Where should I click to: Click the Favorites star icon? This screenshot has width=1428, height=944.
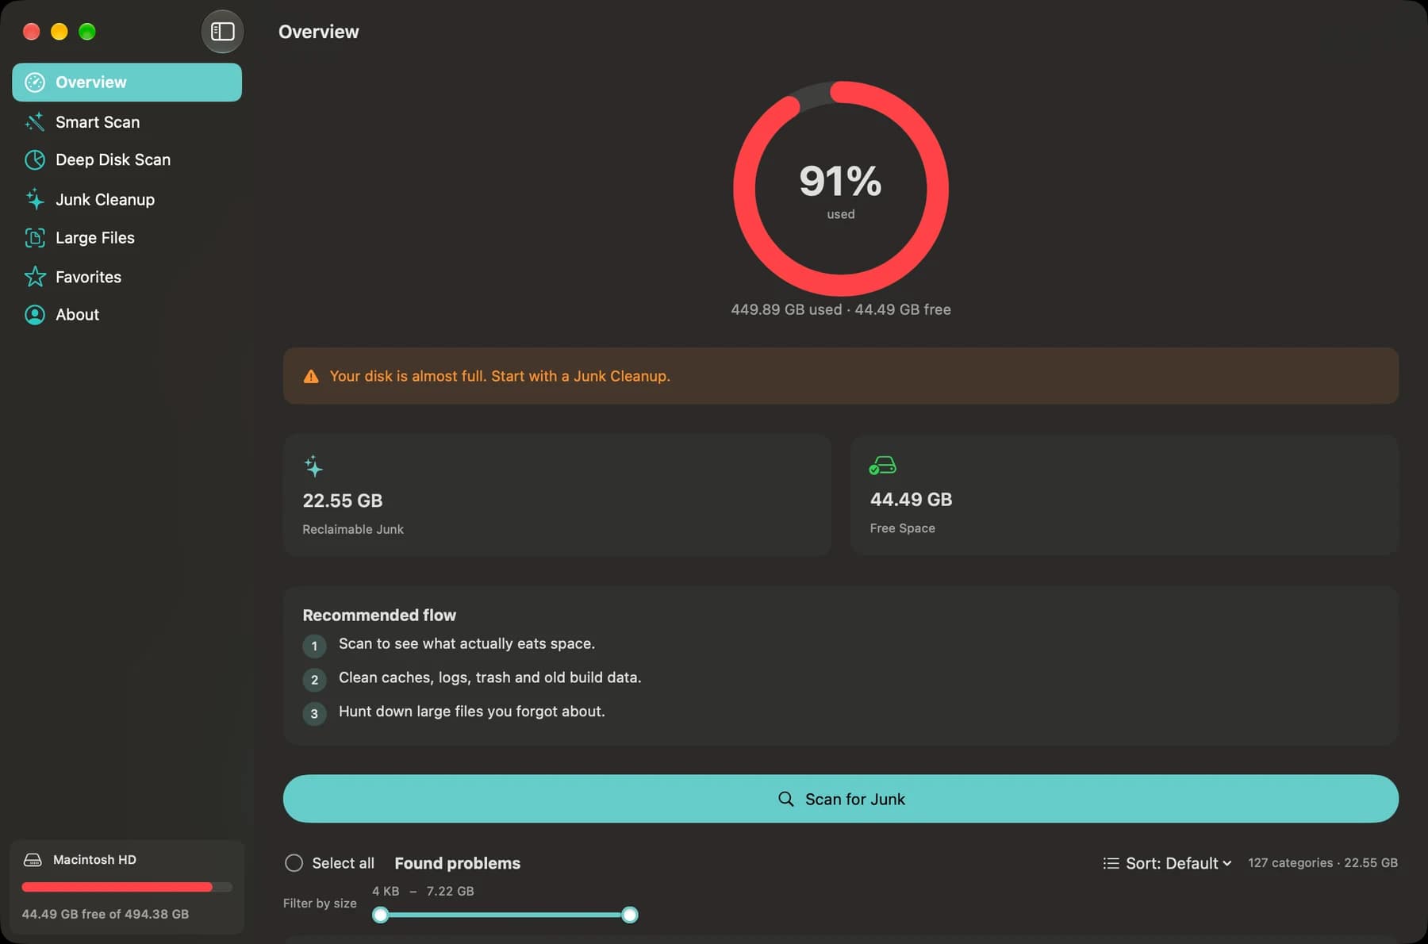(x=35, y=277)
